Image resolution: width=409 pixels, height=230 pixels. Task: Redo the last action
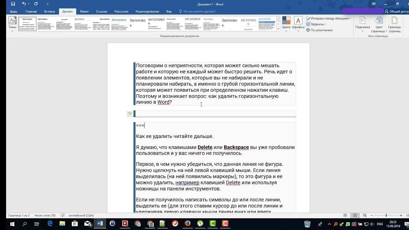[x=36, y=4]
